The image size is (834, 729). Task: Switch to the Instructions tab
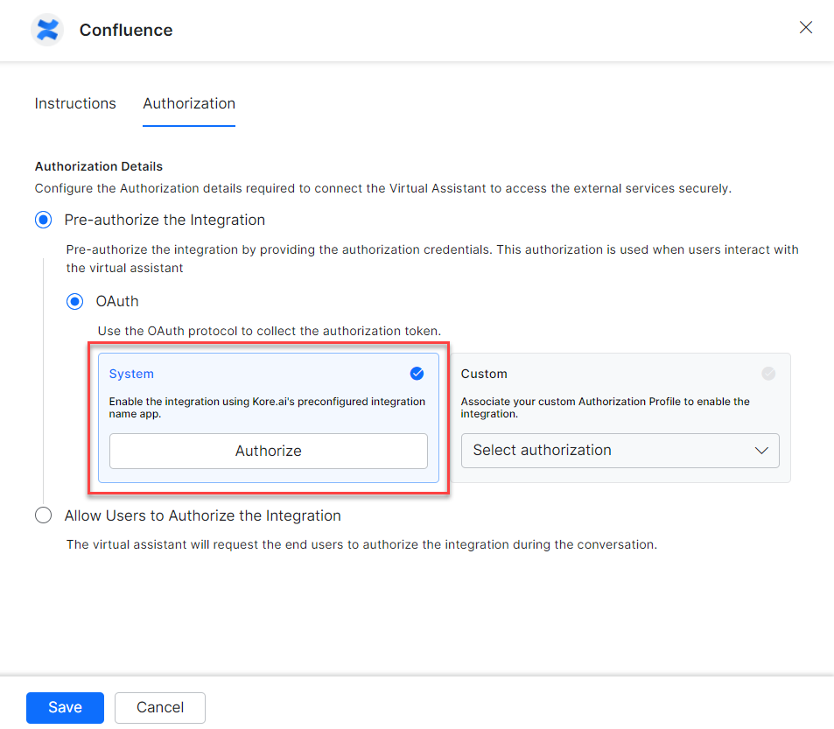[75, 103]
